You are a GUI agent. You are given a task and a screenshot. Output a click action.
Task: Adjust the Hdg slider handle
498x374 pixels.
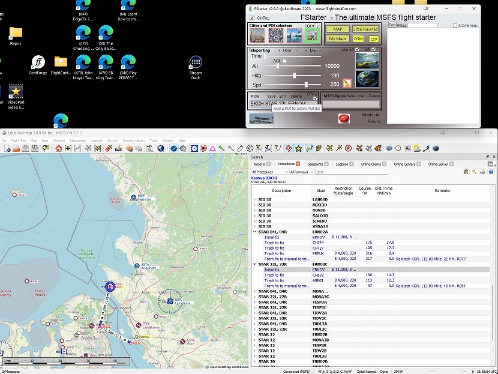294,76
